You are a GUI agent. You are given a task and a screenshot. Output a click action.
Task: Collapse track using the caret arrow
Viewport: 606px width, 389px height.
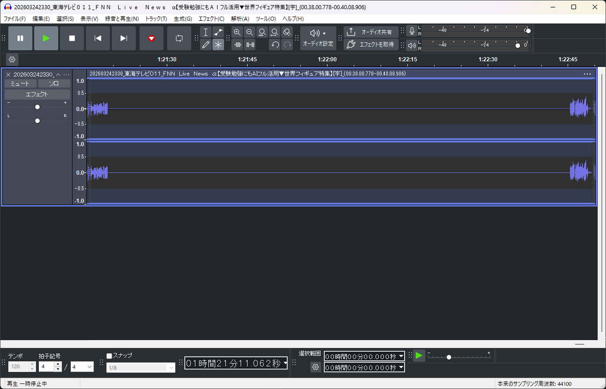[58, 74]
